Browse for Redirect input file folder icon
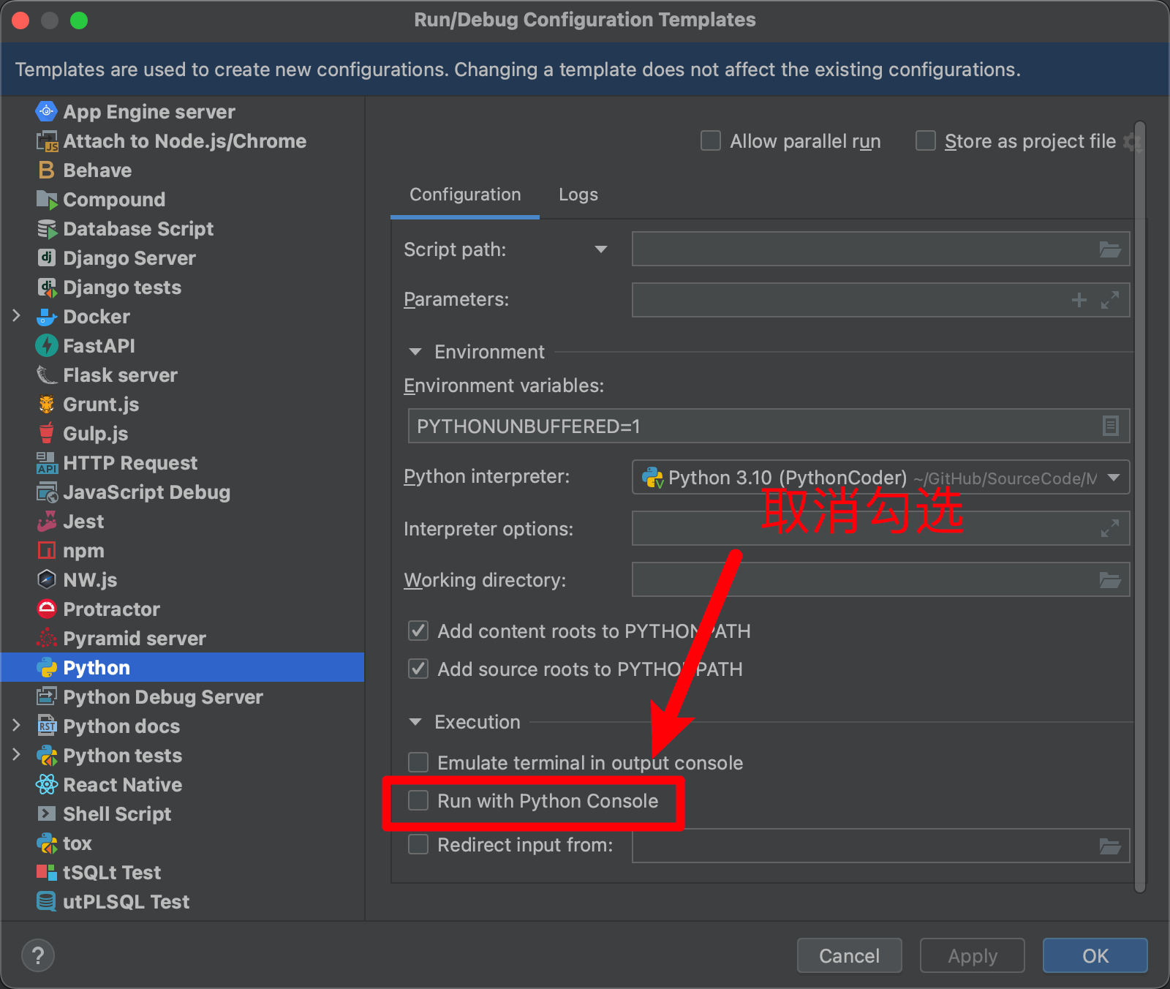Viewport: 1170px width, 989px height. coord(1110,846)
